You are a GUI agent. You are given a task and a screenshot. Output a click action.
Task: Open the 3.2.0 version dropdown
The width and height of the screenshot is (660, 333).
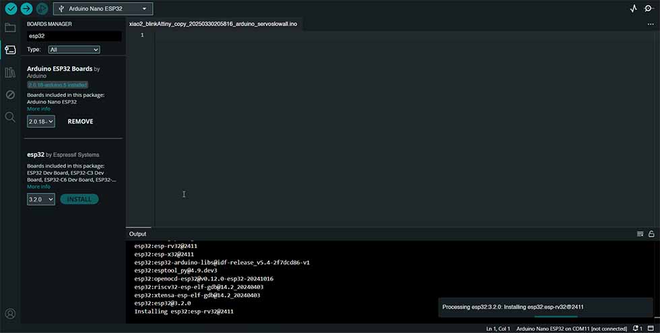41,199
